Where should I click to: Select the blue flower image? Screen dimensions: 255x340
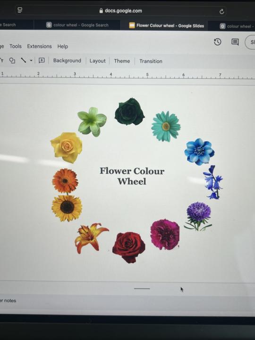[199, 152]
